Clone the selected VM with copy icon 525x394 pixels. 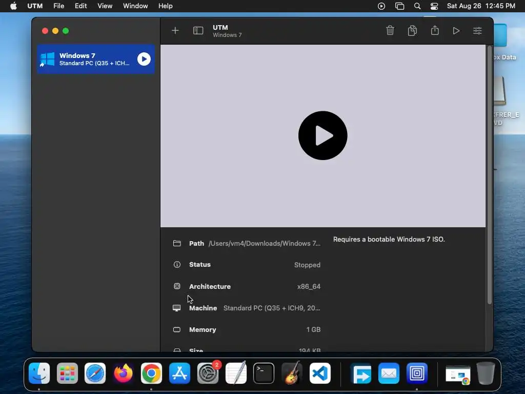(x=412, y=30)
